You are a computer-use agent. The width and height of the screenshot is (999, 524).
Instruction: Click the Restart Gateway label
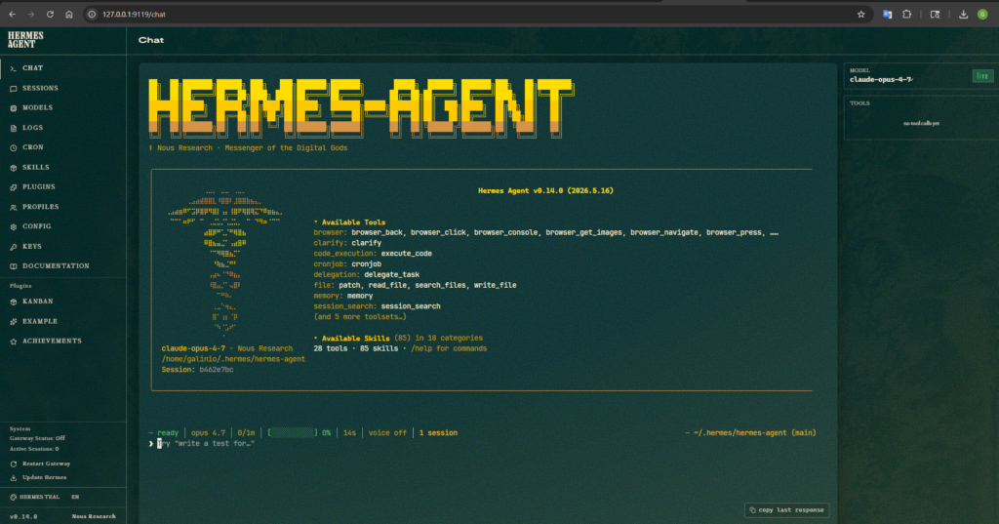[47, 464]
